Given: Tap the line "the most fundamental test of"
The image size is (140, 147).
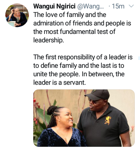Looking at the screenshot, I should tap(74, 32).
